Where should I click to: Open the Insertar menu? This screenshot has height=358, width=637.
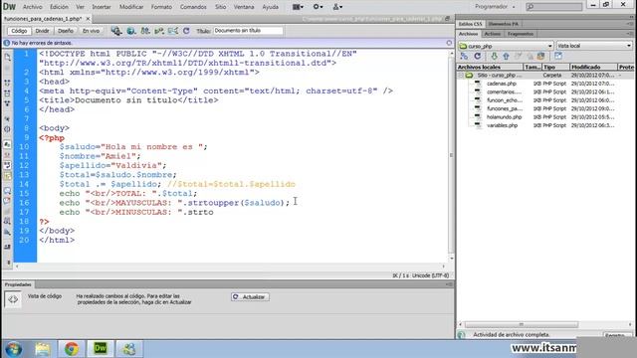(102, 7)
